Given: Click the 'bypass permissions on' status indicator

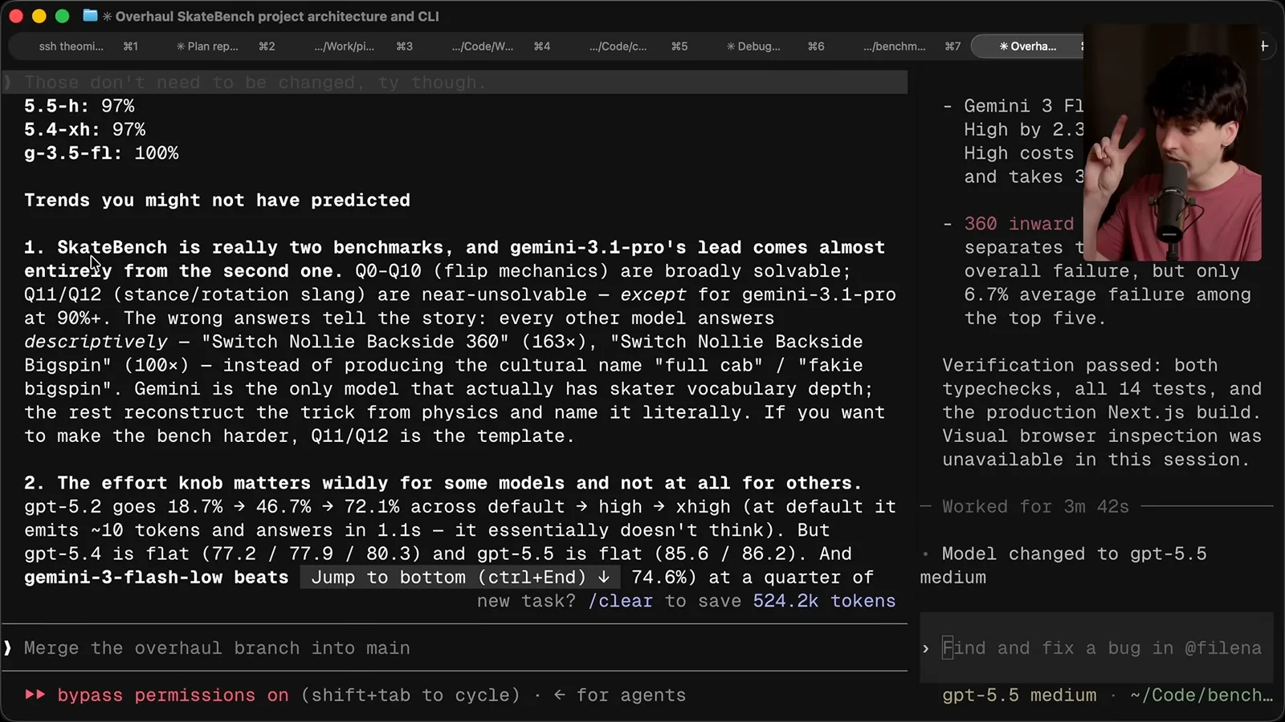Looking at the screenshot, I should pos(173,696).
